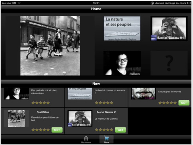Tap 'Un best of comme on les aime' text
The image size is (193, 145).
point(110,92)
